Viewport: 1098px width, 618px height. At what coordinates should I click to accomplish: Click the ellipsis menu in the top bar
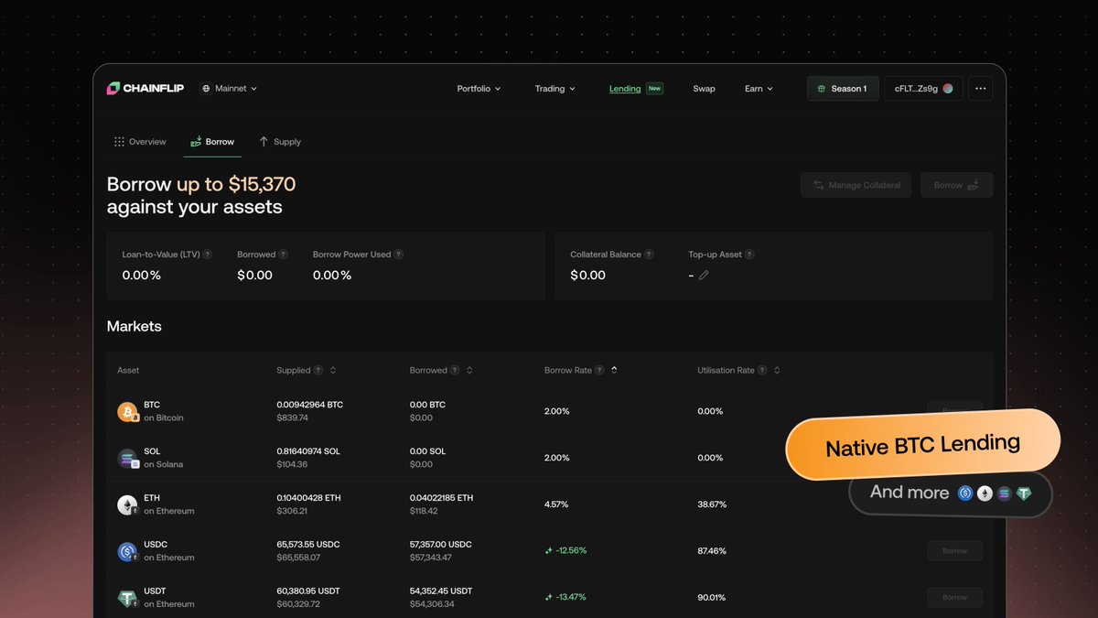pyautogui.click(x=980, y=88)
